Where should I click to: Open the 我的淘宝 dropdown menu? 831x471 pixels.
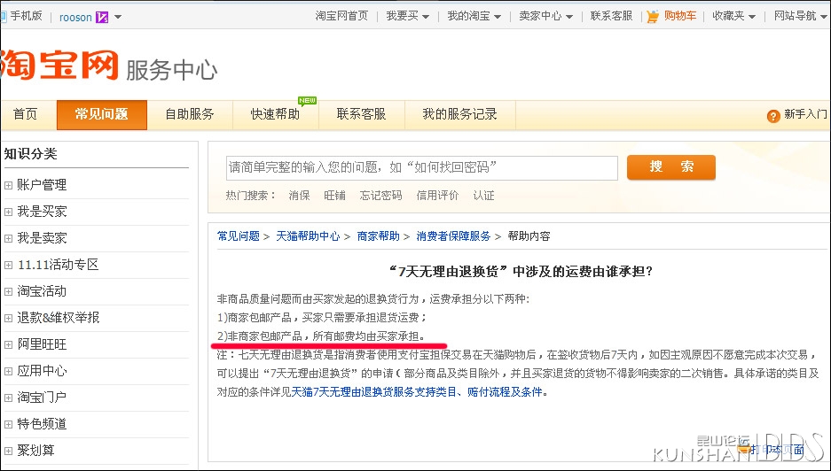point(474,17)
